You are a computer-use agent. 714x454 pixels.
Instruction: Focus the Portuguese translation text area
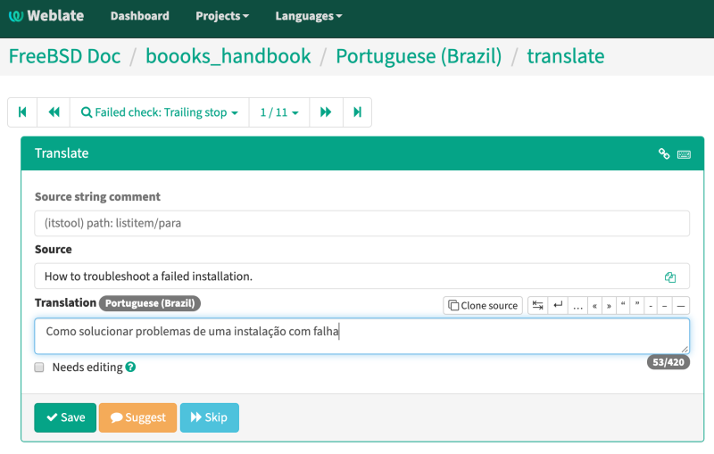(x=362, y=336)
